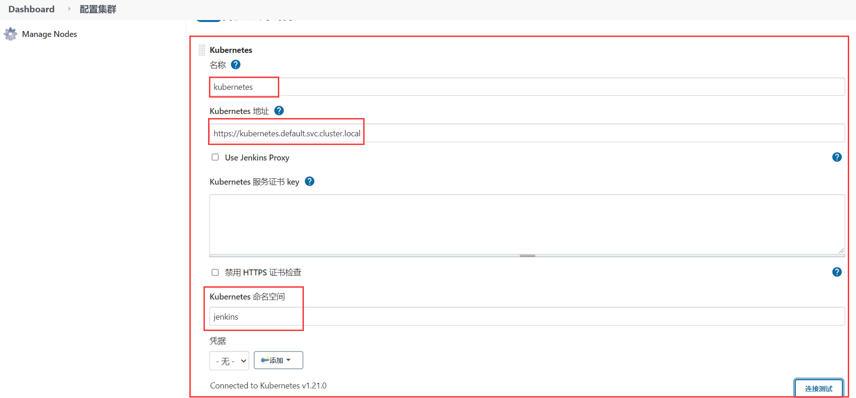Click the 凭据 label
The image size is (856, 398).
pyautogui.click(x=218, y=341)
